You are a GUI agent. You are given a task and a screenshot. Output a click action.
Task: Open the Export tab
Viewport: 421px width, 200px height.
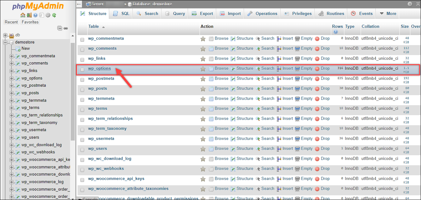(202, 14)
